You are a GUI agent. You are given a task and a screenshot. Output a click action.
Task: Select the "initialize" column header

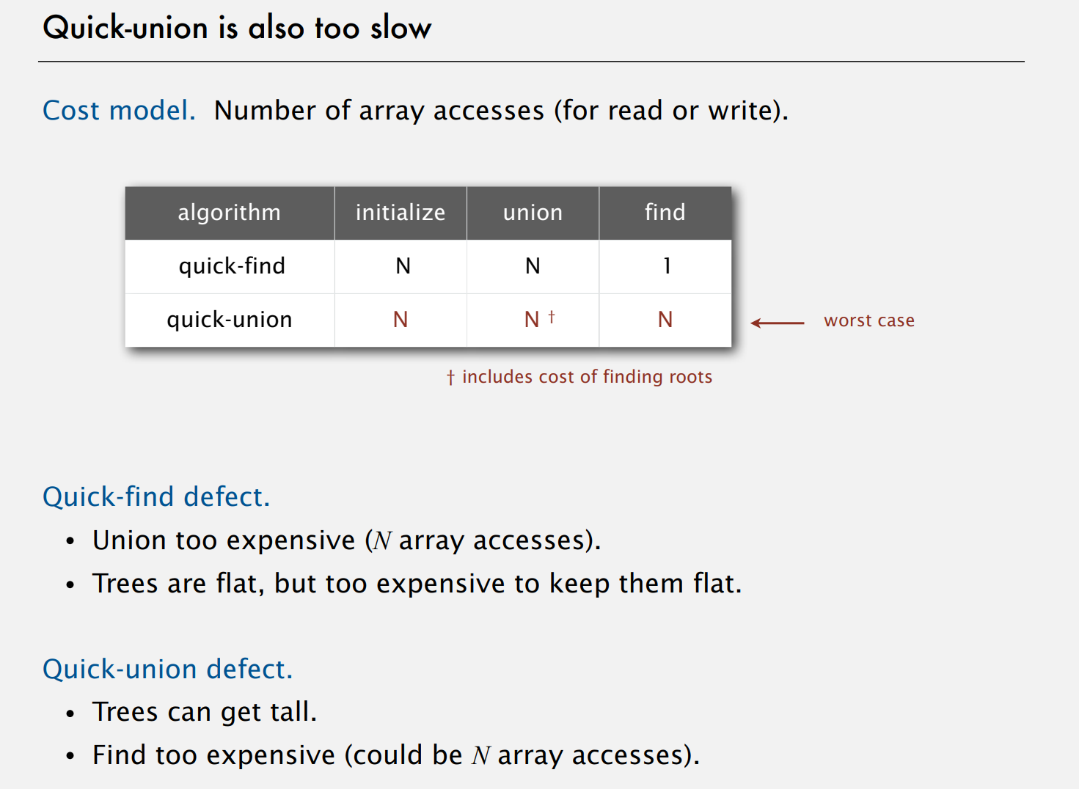(400, 213)
